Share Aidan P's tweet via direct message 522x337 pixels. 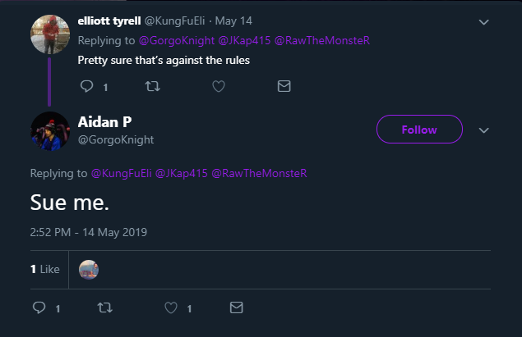coord(237,308)
